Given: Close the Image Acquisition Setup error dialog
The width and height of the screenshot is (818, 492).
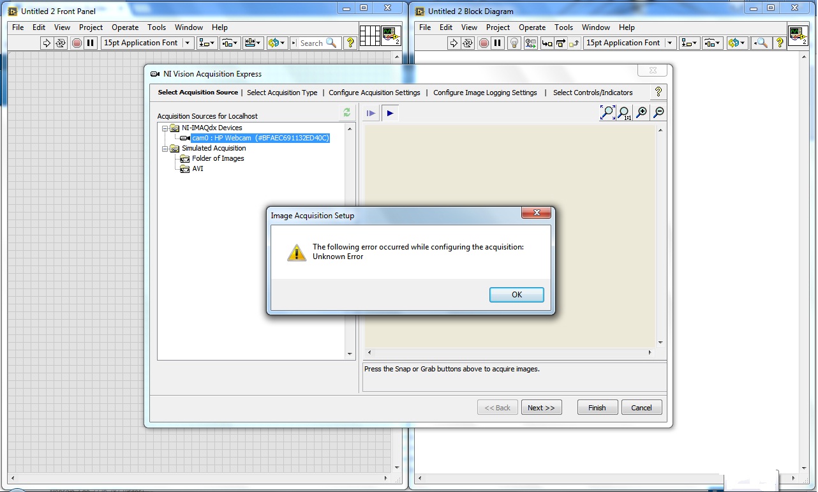Looking at the screenshot, I should (x=537, y=213).
